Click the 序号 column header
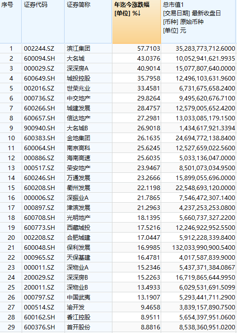The height and width of the screenshot is (333, 237). click(x=10, y=22)
